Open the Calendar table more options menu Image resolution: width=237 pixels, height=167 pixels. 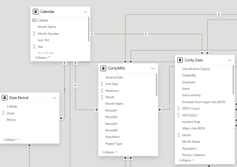pyautogui.click(x=85, y=12)
